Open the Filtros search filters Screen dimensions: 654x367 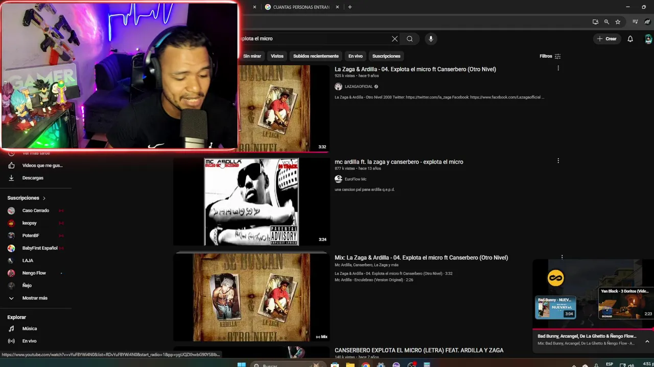[x=550, y=56]
